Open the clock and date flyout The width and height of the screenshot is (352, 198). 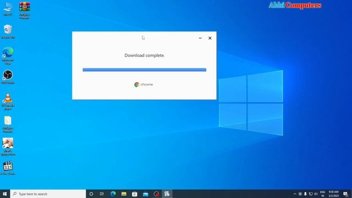pyautogui.click(x=334, y=194)
